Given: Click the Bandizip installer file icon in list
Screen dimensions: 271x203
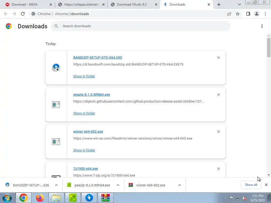Looking at the screenshot, I should (x=56, y=68).
